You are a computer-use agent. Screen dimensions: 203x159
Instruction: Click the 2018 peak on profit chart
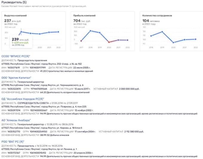90,31
